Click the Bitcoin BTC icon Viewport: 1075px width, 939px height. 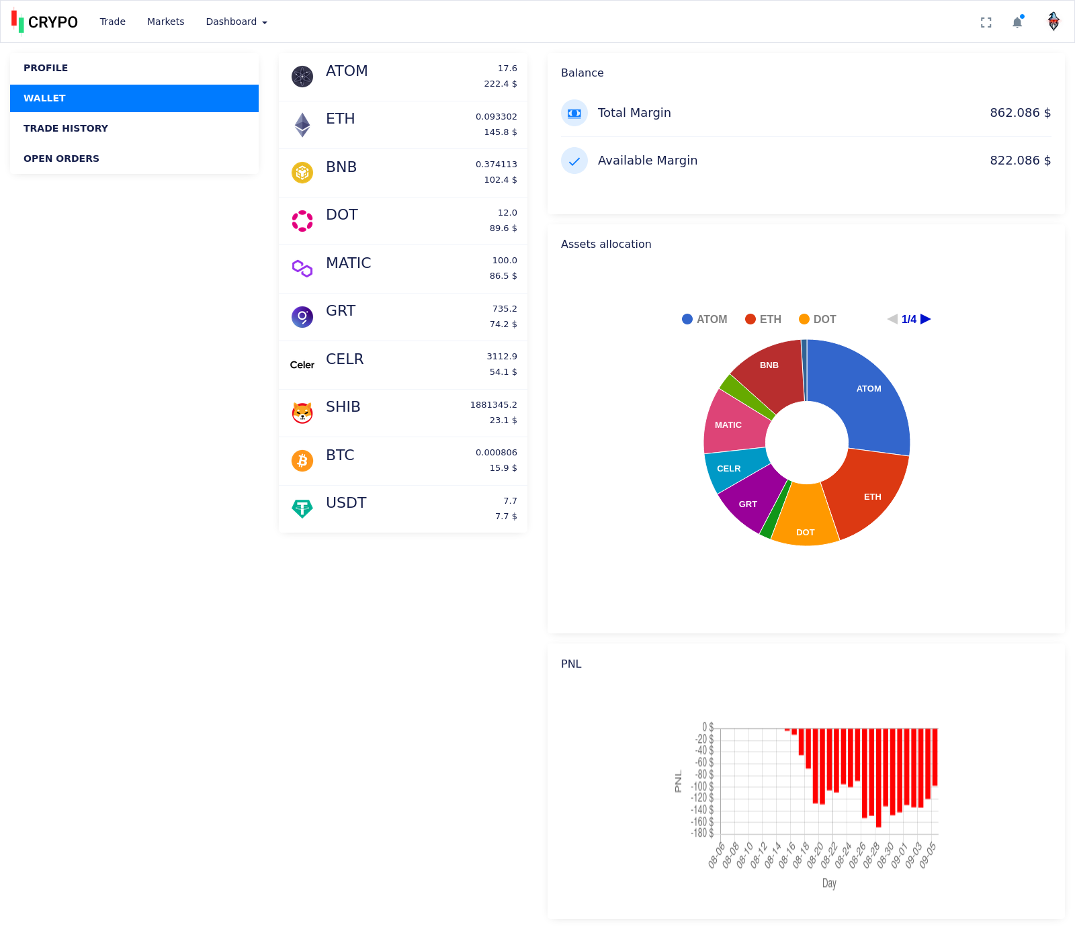[302, 461]
